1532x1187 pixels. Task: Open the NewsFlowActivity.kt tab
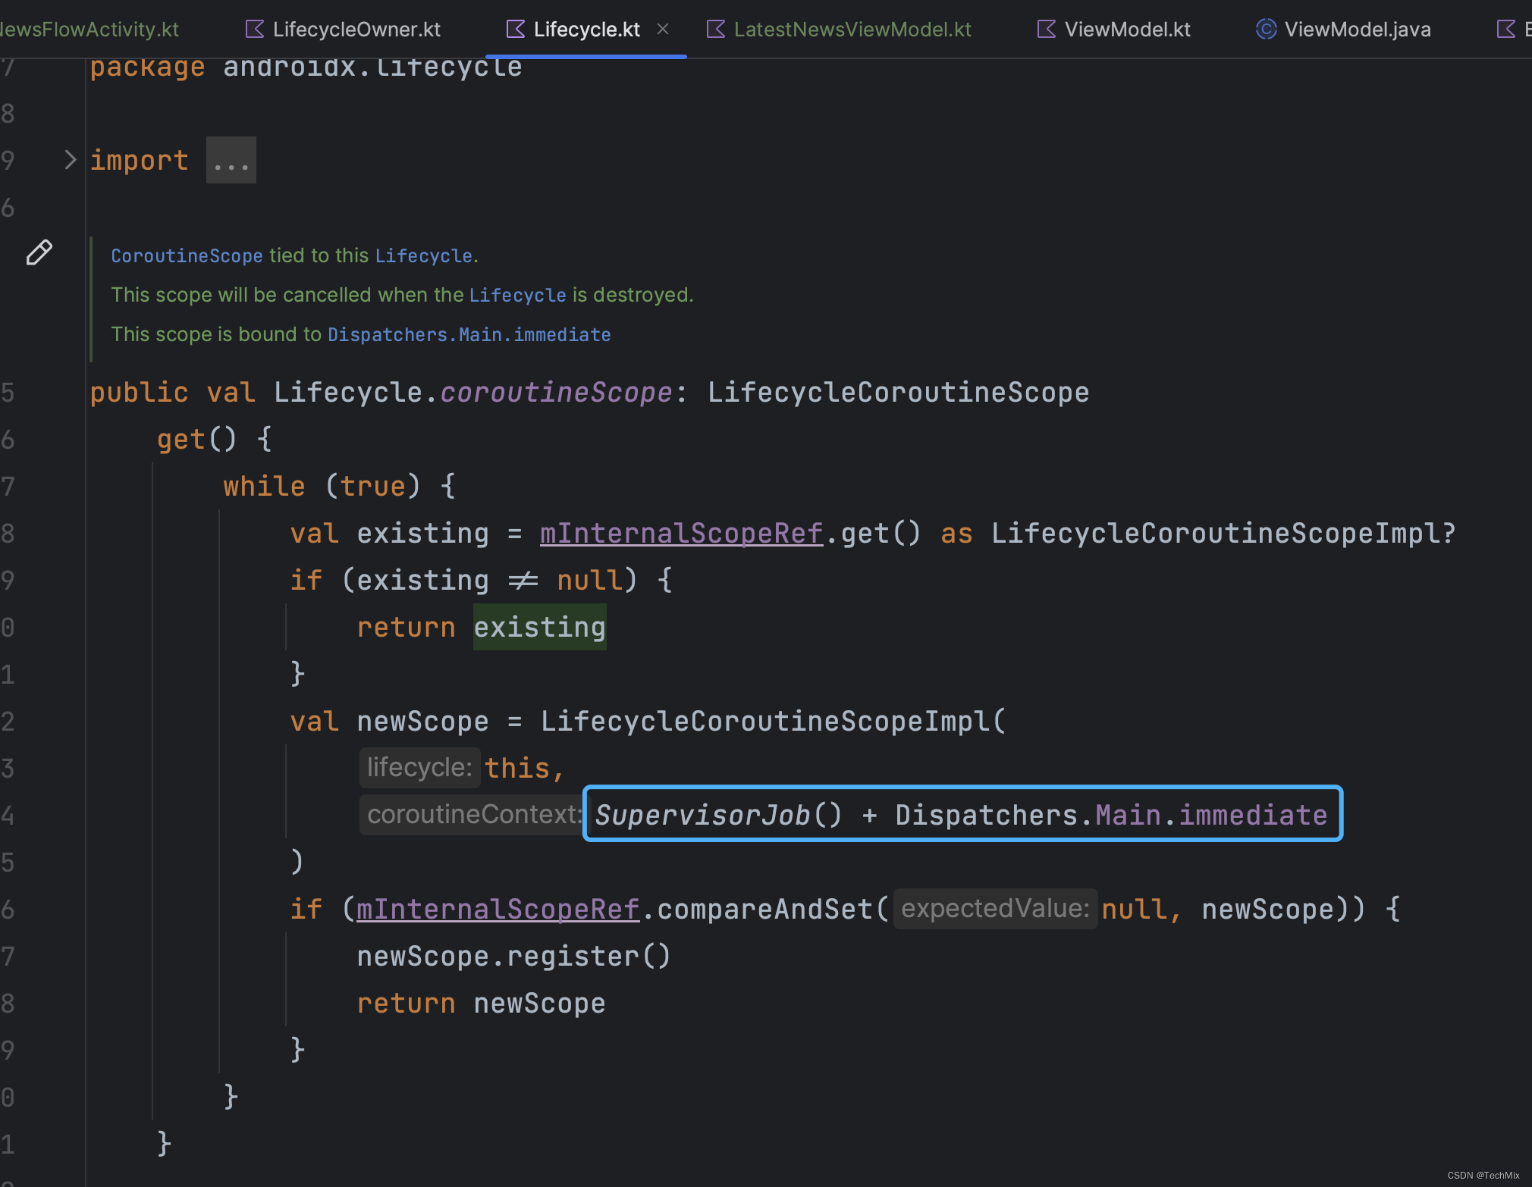tap(89, 30)
